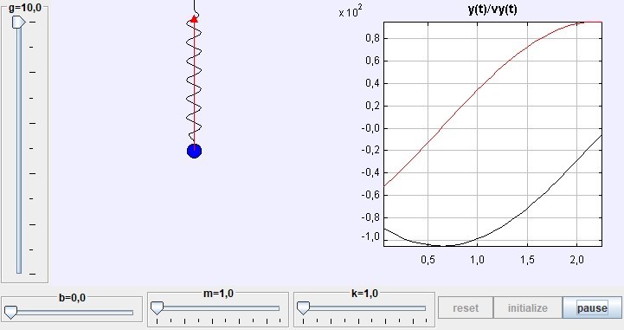Click the mass m slider handle
624x330 pixels.
[x=157, y=307]
